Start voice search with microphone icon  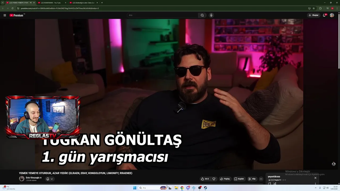(211, 15)
